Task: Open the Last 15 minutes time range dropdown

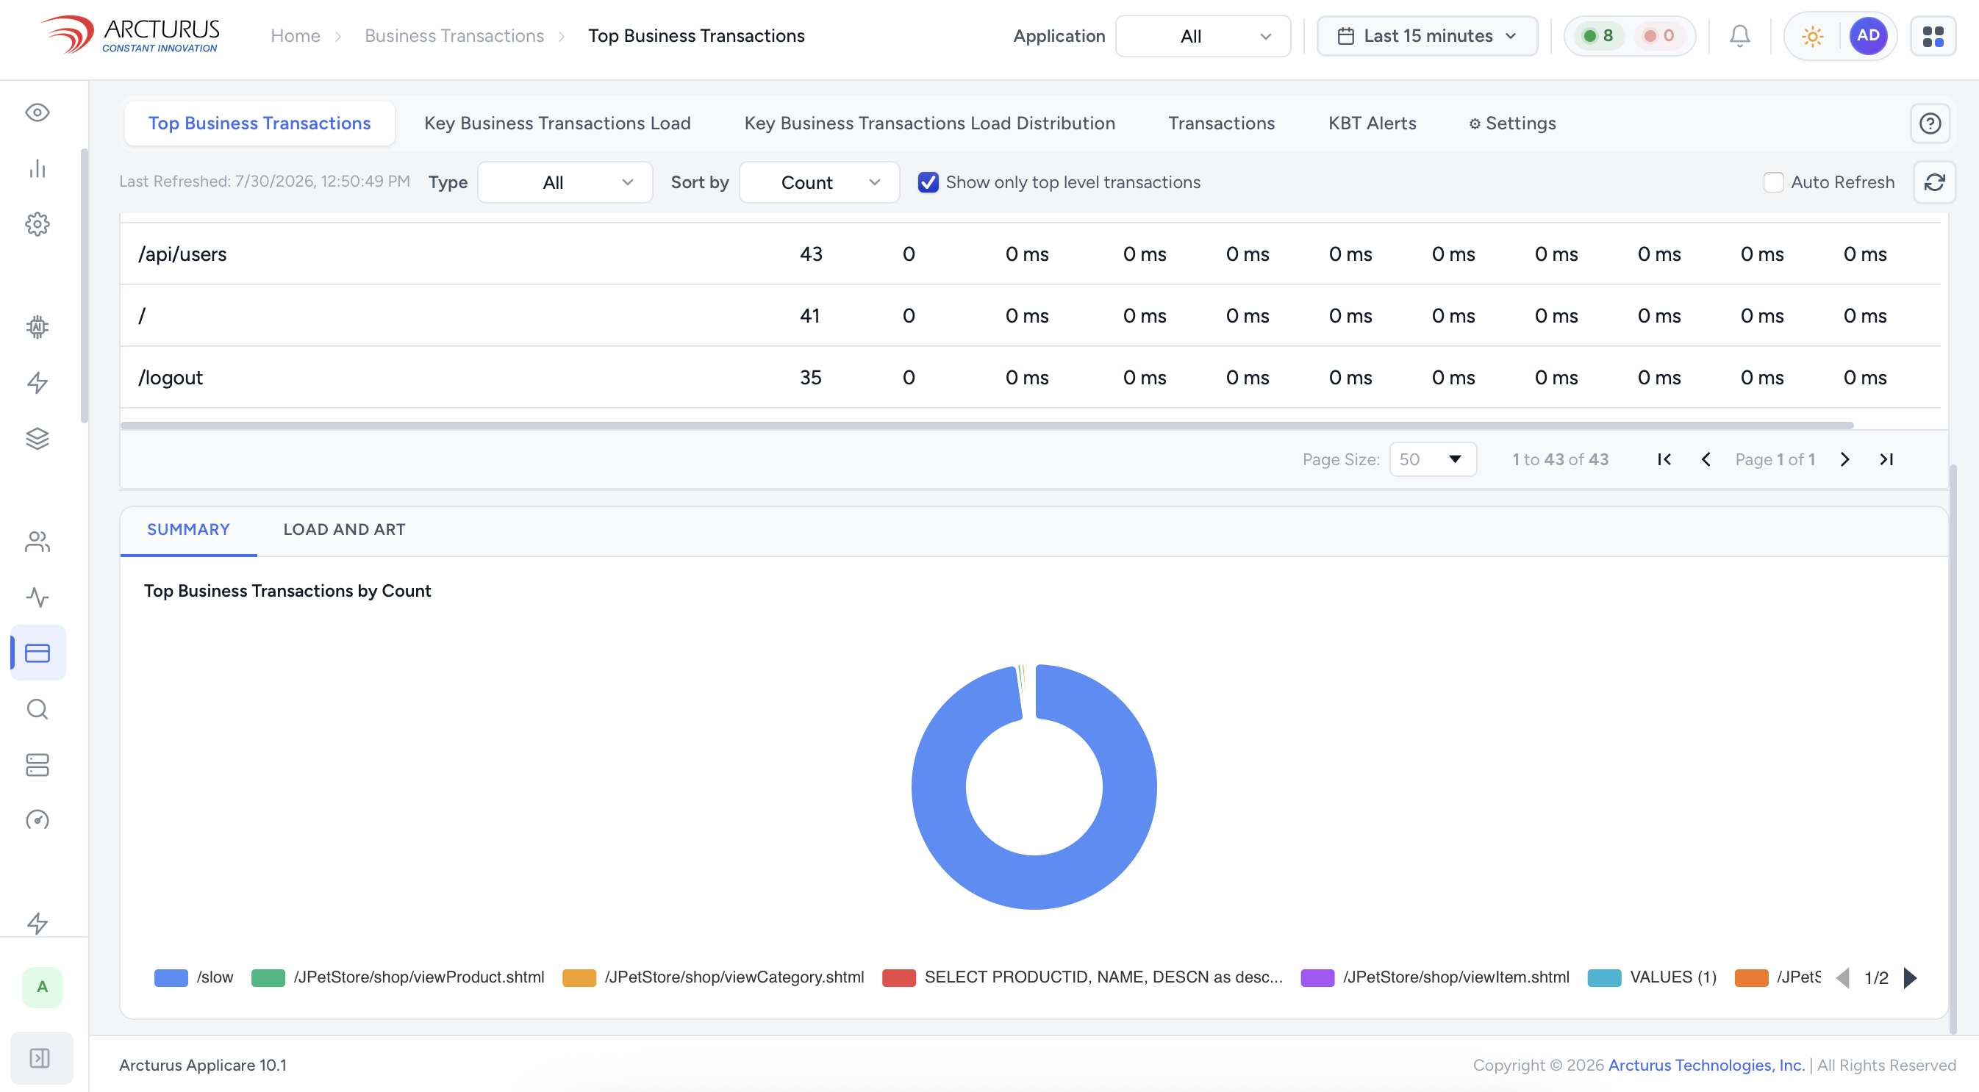Action: point(1428,36)
